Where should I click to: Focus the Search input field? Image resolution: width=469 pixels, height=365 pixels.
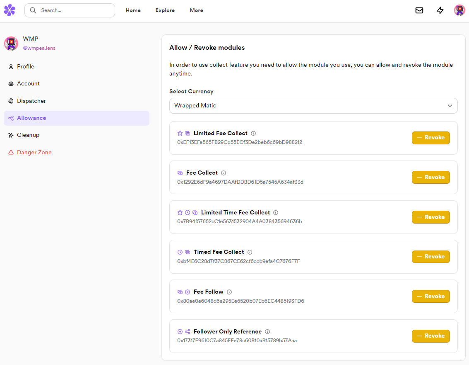[x=75, y=10]
